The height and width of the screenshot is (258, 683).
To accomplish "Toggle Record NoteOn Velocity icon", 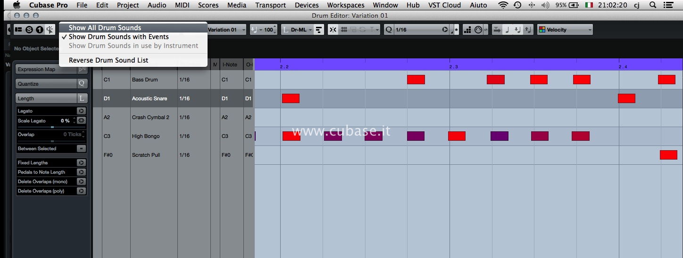I will click(x=517, y=30).
